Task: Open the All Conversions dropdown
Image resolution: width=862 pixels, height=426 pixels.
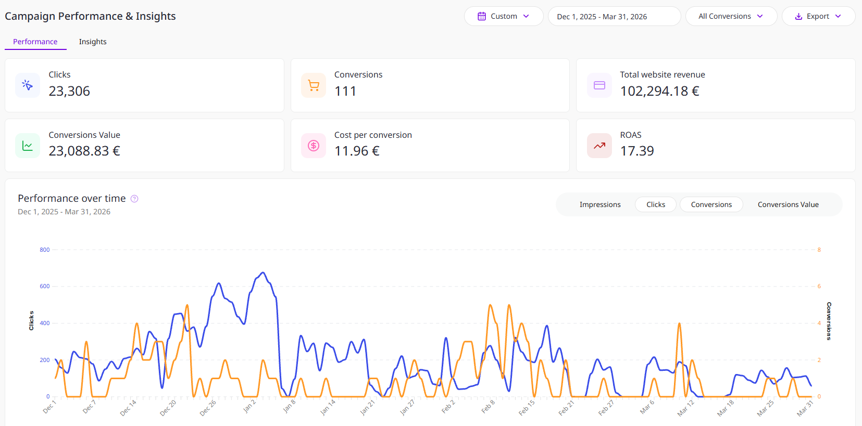Action: [731, 16]
